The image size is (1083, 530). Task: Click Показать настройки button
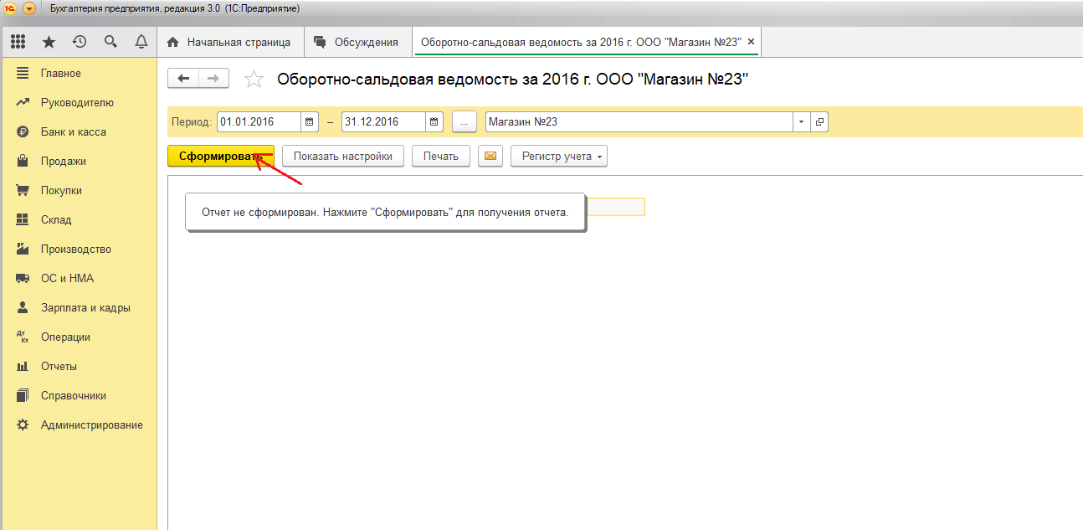342,156
